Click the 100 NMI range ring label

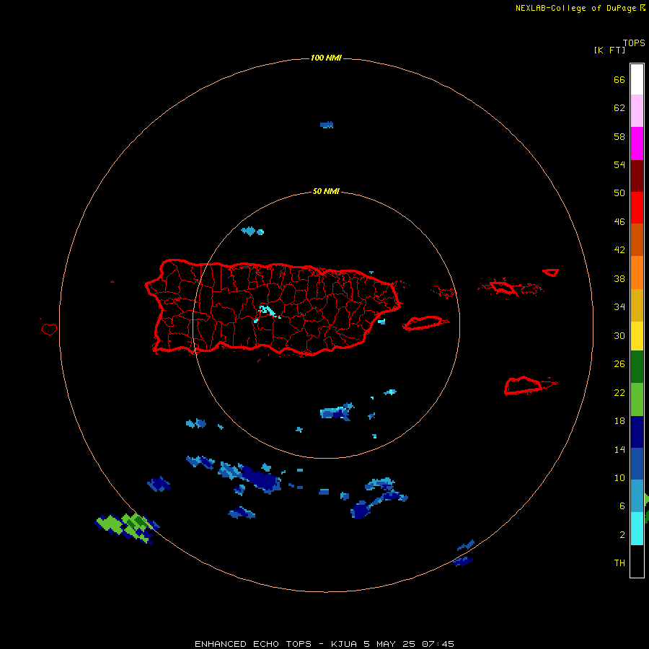326,58
